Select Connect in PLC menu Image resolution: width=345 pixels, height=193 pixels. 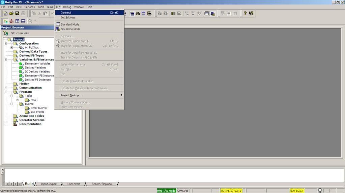pos(89,13)
